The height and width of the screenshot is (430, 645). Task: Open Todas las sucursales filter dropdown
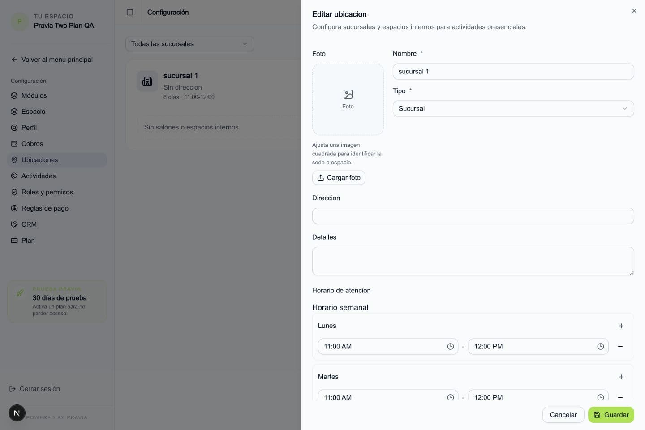190,44
